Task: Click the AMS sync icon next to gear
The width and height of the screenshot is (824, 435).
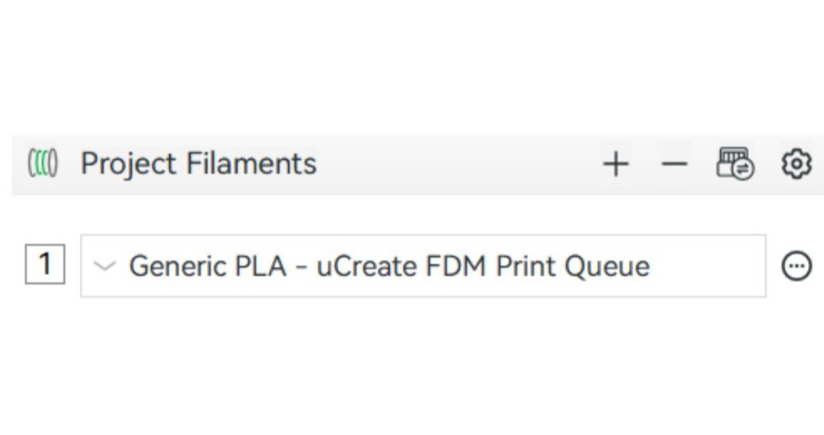Action: [x=734, y=164]
